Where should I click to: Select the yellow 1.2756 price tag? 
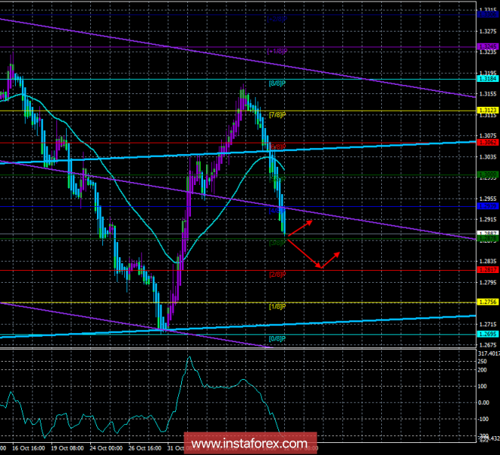488,302
